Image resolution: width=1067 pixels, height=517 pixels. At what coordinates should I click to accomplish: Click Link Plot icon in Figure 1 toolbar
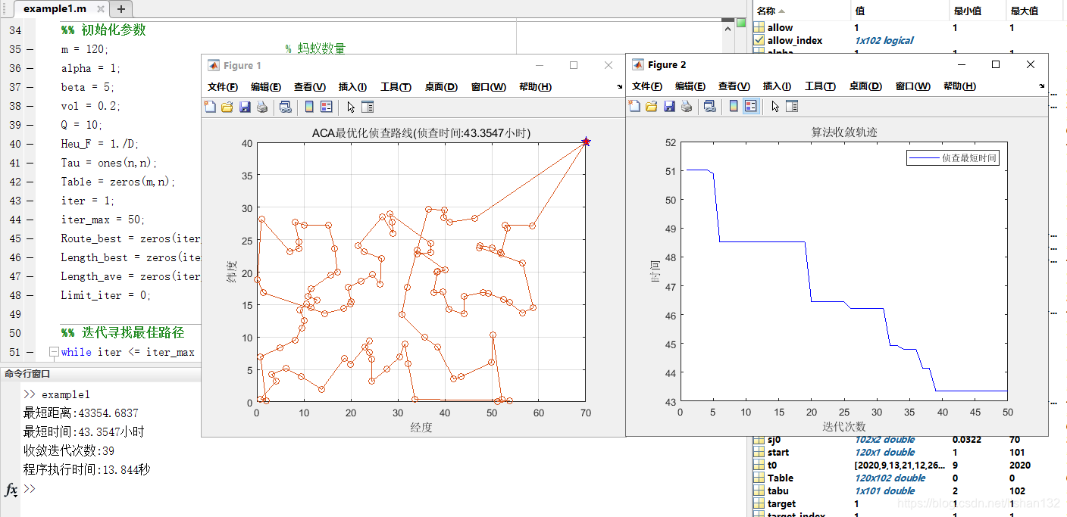285,107
